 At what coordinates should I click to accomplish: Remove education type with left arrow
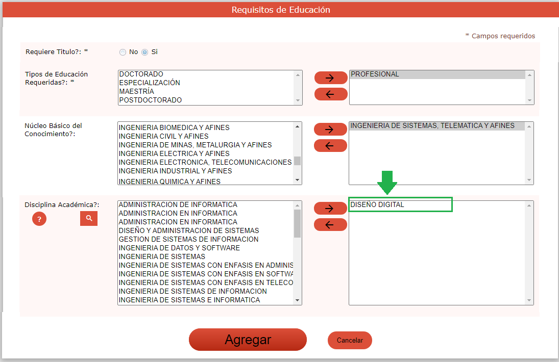click(x=330, y=94)
